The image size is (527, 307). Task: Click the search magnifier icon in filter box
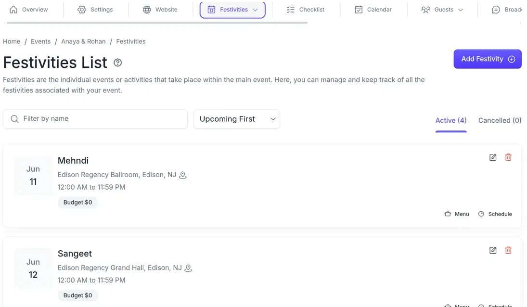[14, 119]
